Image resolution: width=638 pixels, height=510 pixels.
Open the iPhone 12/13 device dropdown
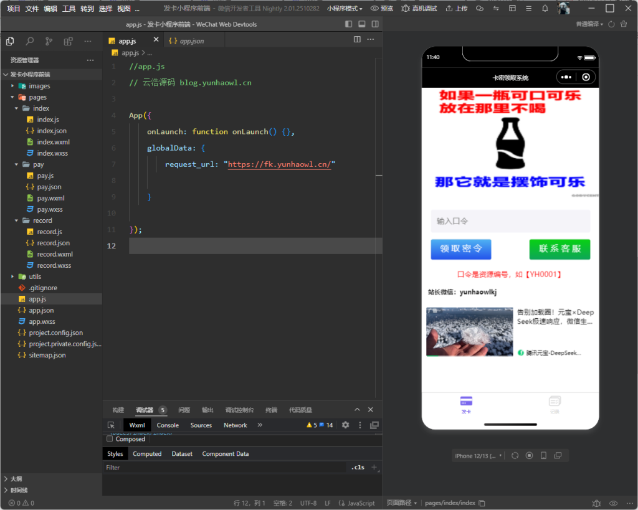point(478,456)
